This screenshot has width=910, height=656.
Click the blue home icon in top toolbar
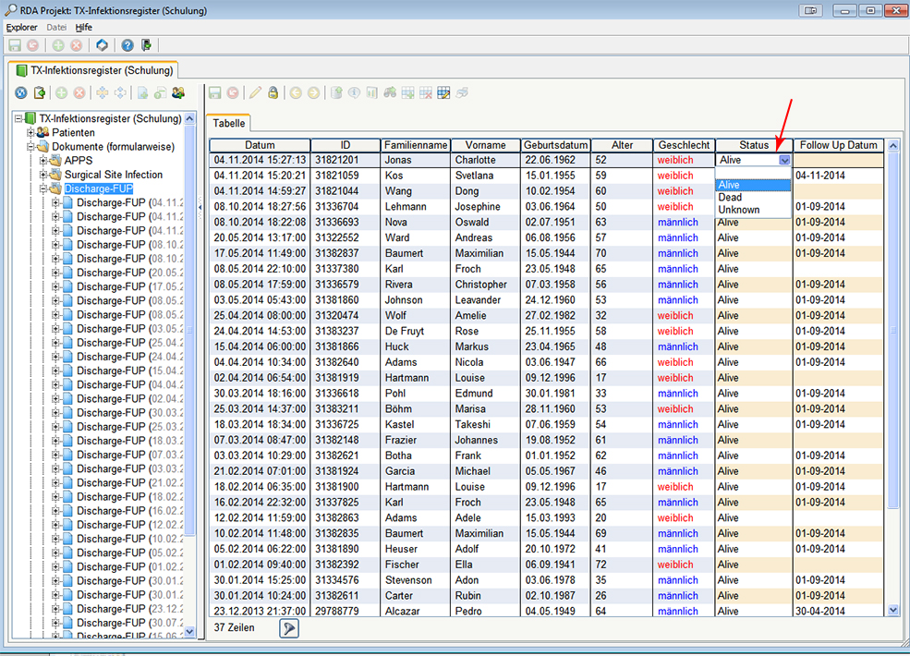coord(102,45)
